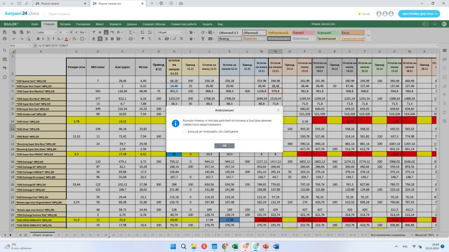Image resolution: width=449 pixels, height=252 pixels.
Task: Apply the 'Плохой' cell style
Action: [303, 33]
